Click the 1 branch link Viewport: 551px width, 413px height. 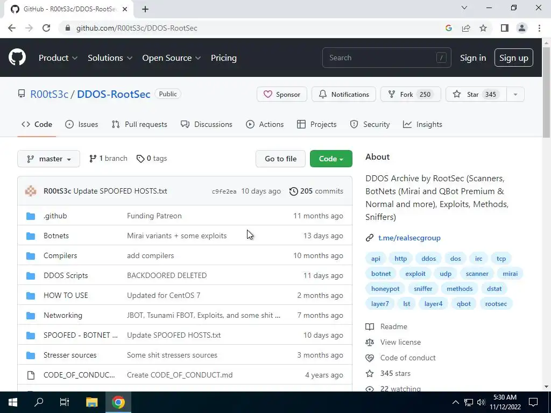[108, 159]
